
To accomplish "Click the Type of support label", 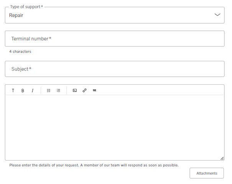I will [26, 7].
